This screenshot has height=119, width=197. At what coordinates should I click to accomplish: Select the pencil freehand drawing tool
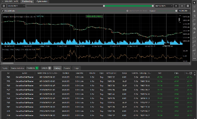pos(194,32)
